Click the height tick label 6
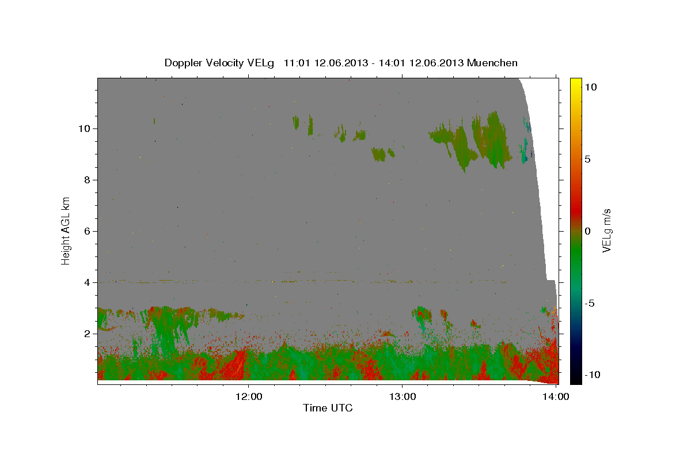This screenshot has width=691, height=461. [86, 231]
